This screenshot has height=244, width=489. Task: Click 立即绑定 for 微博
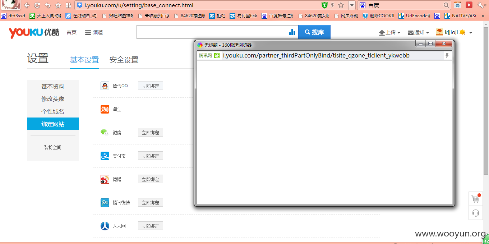click(151, 179)
